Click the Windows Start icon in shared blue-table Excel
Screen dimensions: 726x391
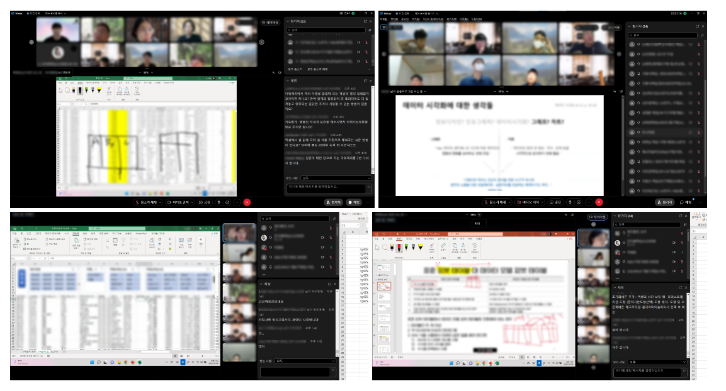(92, 362)
